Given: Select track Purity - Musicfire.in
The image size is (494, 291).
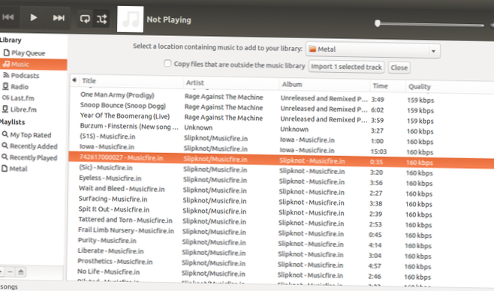Looking at the screenshot, I should point(107,240).
